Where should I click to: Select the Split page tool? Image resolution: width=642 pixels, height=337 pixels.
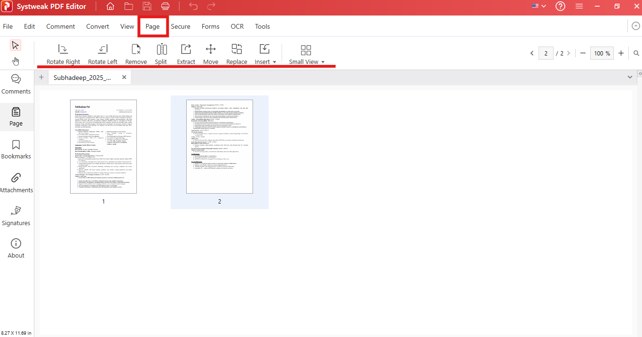point(161,49)
